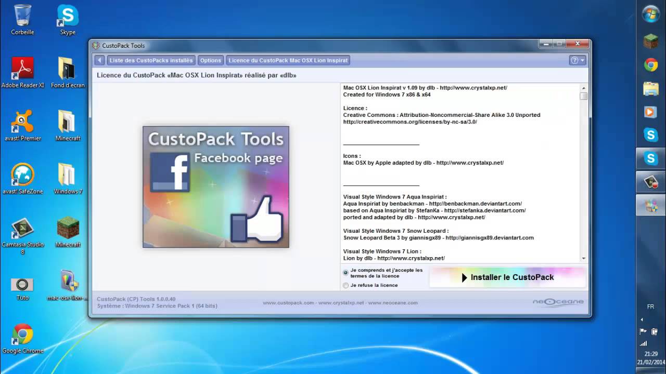
Task: Click the www.crystalxp.net footer link
Action: (341, 303)
